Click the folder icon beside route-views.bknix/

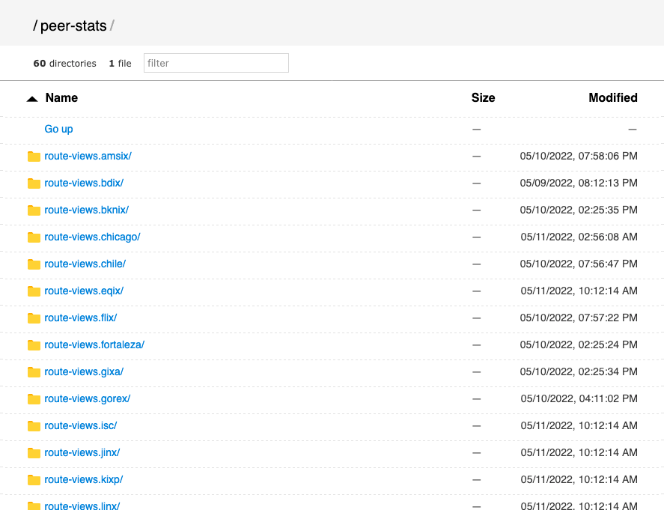(34, 210)
